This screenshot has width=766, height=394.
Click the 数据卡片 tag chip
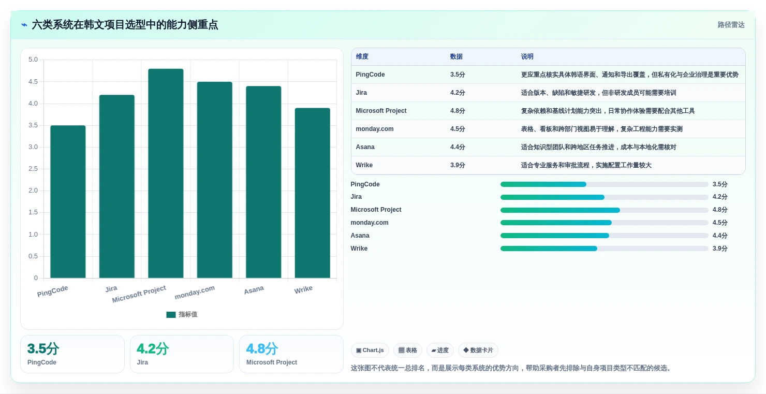coord(478,351)
